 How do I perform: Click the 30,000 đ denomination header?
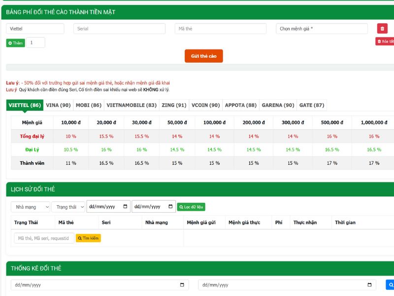pos(142,122)
